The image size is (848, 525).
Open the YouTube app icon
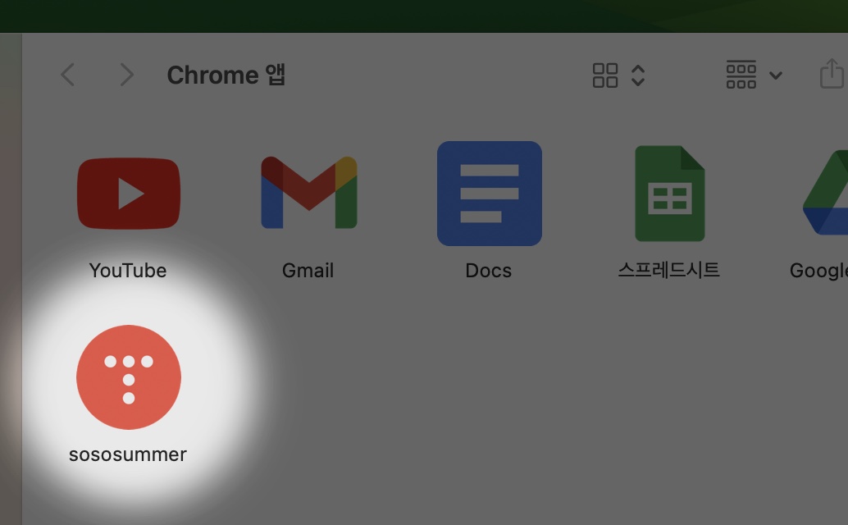tap(129, 193)
